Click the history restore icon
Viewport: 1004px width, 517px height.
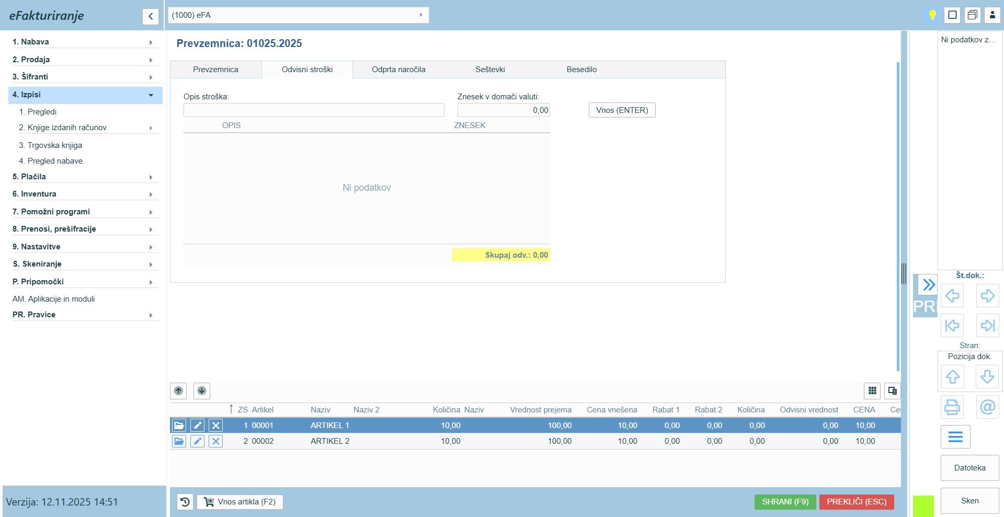(185, 502)
